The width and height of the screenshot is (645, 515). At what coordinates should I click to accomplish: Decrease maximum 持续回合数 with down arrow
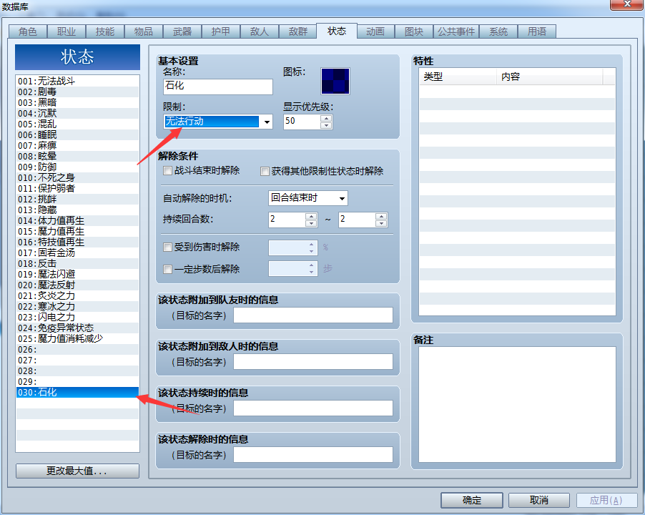click(381, 223)
